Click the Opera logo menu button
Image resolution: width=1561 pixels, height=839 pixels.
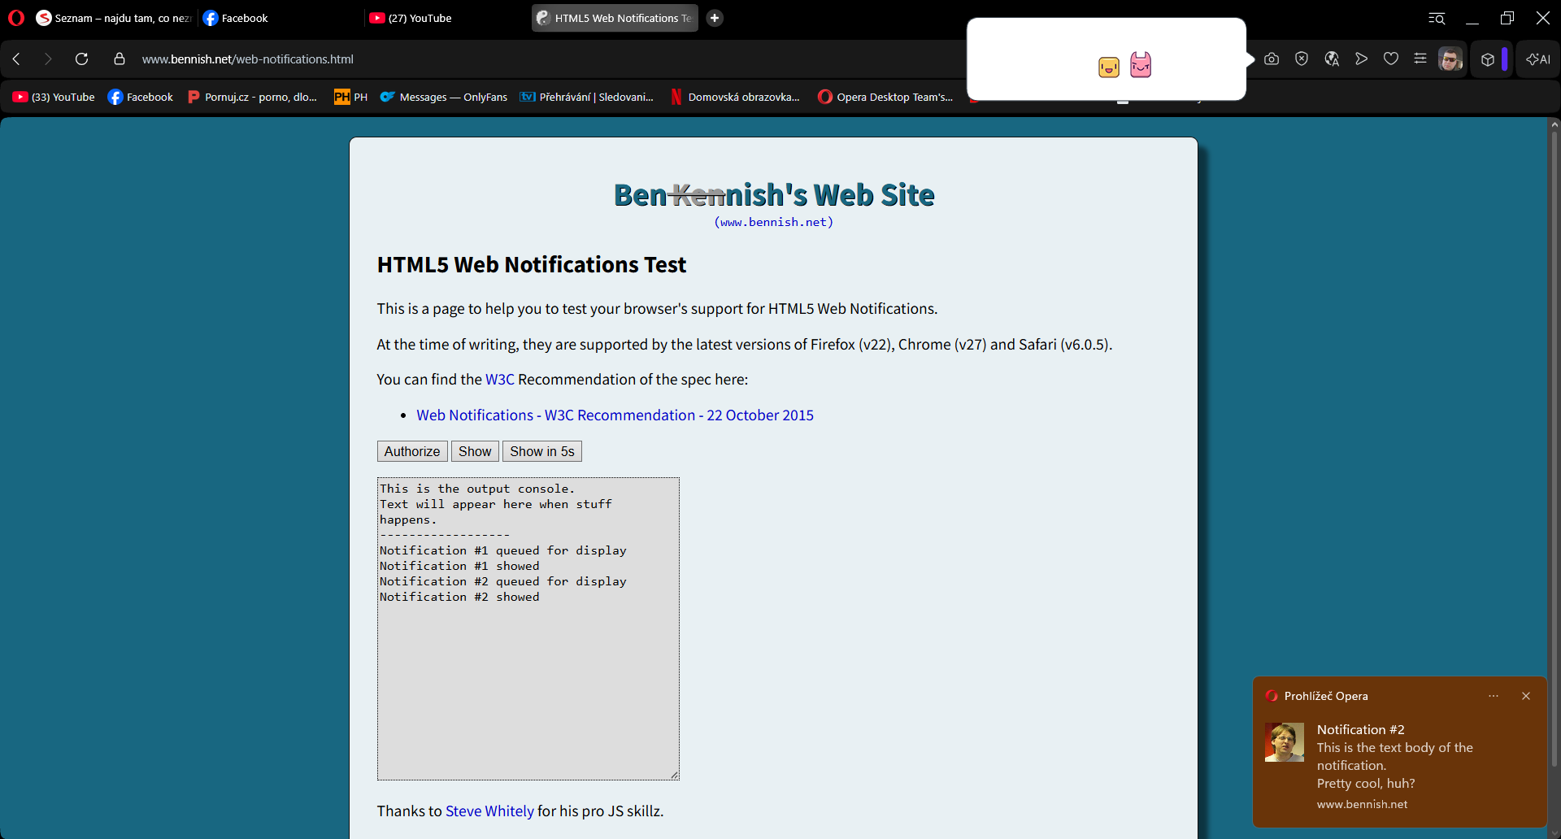click(16, 18)
